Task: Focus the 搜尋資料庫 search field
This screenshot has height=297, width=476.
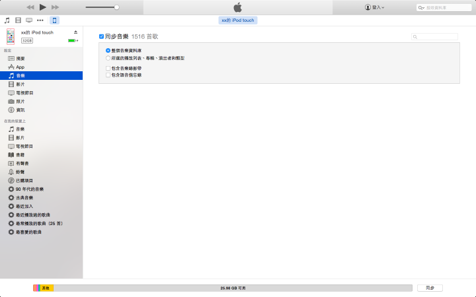Action: 444,7
